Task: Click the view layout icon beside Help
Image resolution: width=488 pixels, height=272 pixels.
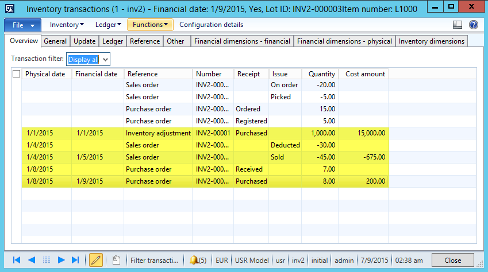Action: point(458,25)
